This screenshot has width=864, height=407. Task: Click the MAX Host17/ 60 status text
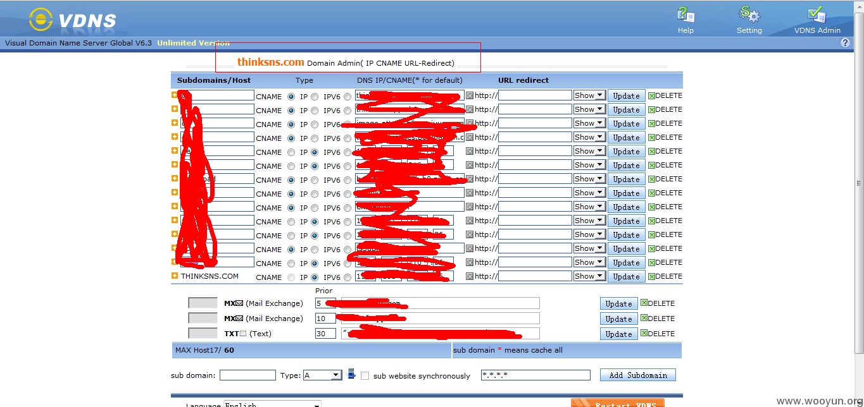204,350
